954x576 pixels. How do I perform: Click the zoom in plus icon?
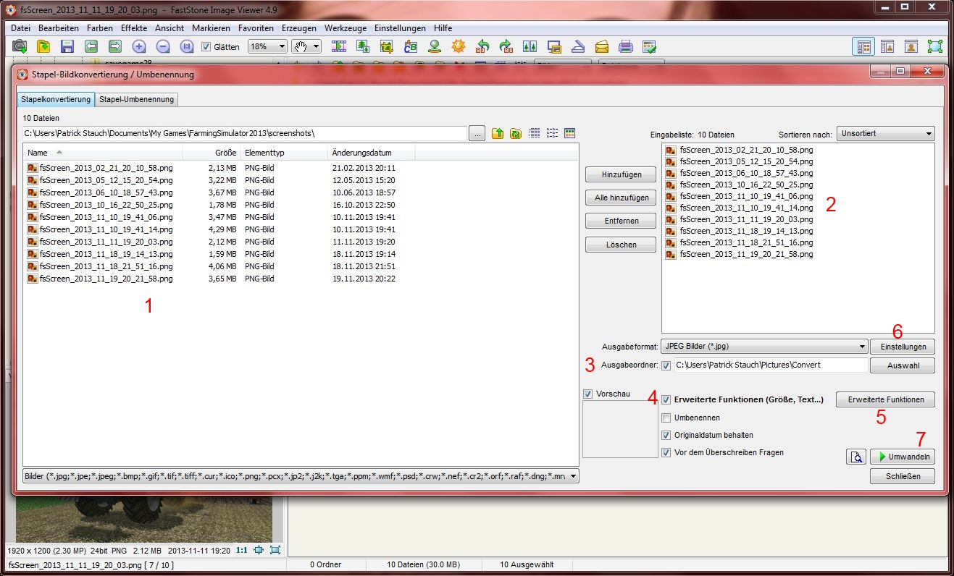click(x=139, y=46)
